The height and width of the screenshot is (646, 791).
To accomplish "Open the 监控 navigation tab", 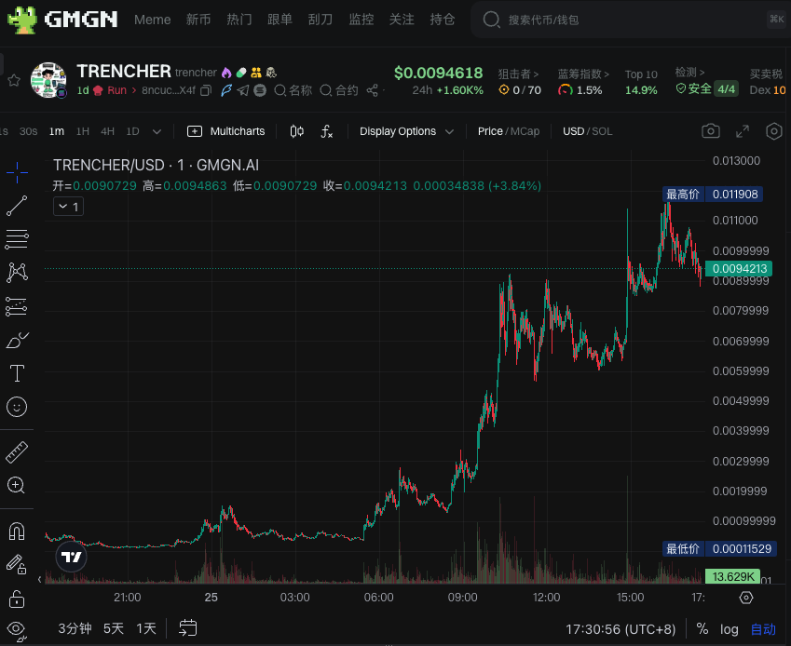I will (x=361, y=20).
